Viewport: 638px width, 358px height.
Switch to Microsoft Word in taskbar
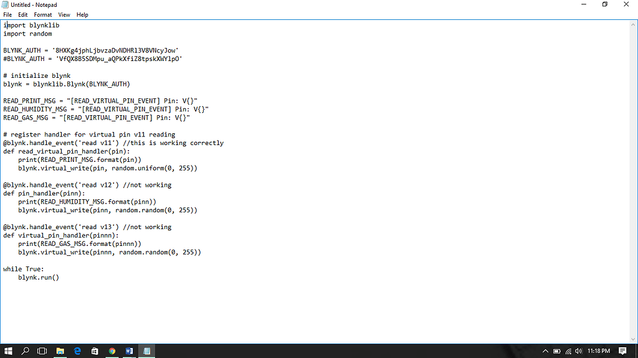[130, 351]
